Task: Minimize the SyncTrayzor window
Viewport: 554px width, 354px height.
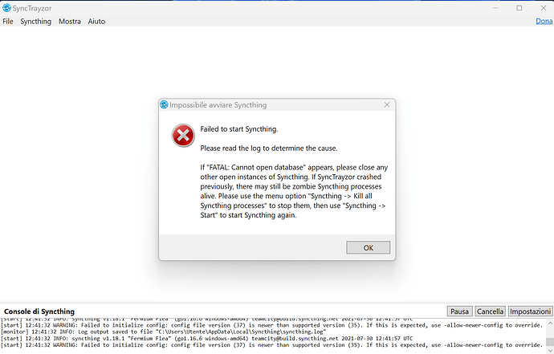Action: (x=495, y=8)
